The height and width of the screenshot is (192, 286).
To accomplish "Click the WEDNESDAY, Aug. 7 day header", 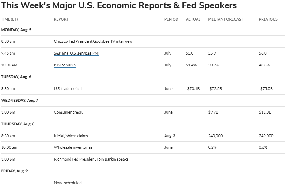I will click(20, 100).
